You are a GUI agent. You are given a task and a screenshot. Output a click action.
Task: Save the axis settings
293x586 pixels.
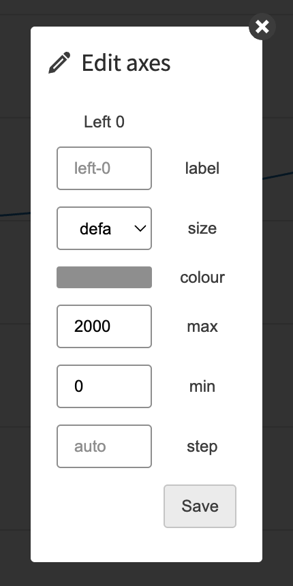200,506
